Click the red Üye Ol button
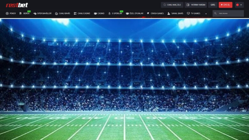The image size is (249, 140). pos(225,5)
